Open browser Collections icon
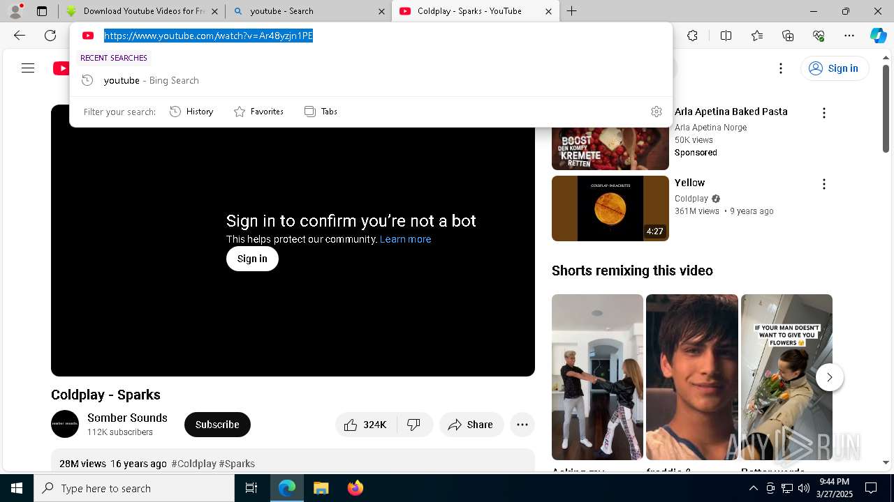Viewport: 894px width, 502px height. (x=788, y=36)
